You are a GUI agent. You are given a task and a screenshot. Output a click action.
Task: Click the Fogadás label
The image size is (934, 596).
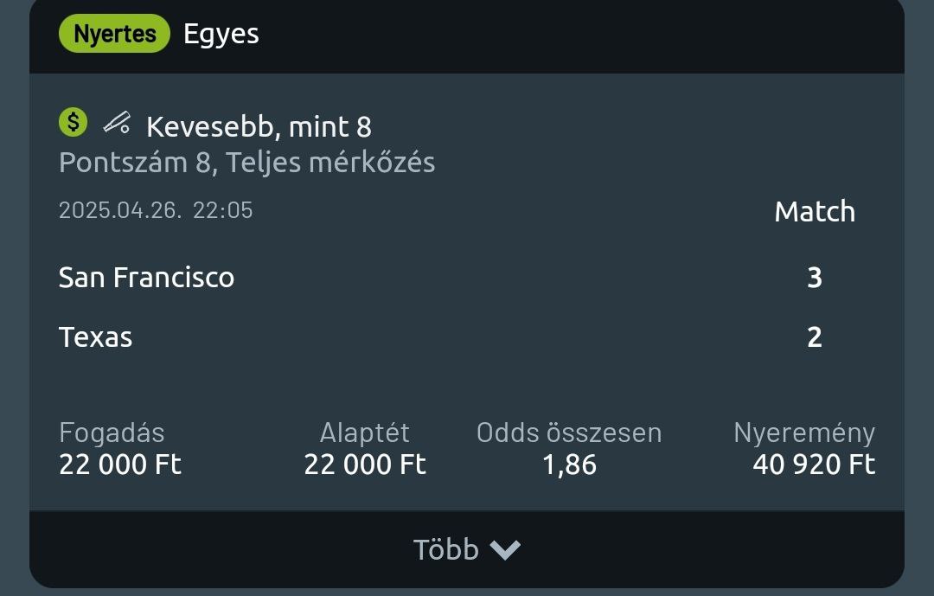112,433
